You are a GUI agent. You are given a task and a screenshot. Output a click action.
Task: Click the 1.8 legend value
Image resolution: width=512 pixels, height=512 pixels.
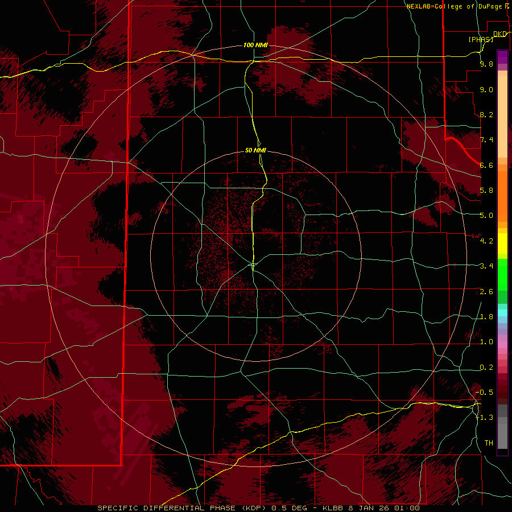point(486,317)
